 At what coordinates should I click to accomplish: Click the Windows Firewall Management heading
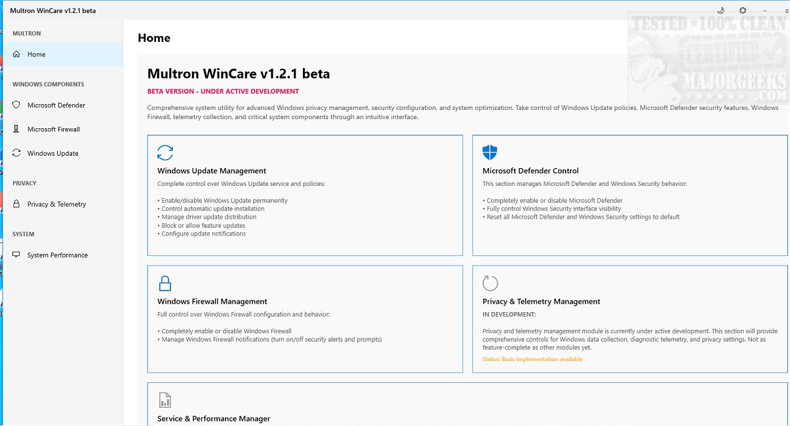212,302
